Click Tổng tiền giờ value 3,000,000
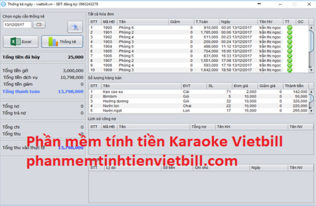 coord(73,70)
